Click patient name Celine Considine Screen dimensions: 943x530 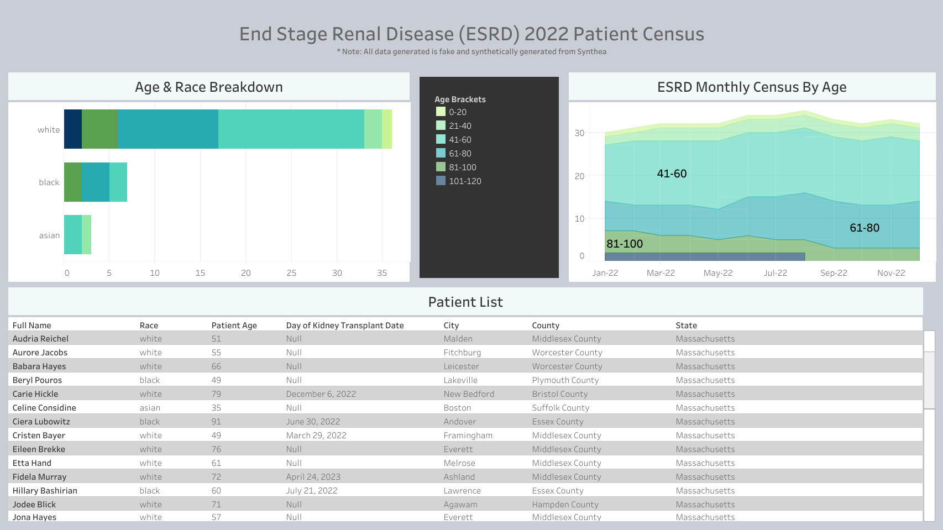[x=44, y=408]
